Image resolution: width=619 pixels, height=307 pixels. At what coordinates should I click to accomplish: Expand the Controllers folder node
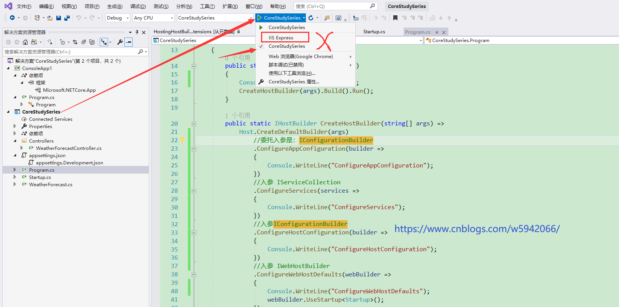[15, 141]
